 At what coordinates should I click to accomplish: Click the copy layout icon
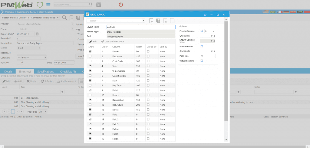pyautogui.click(x=172, y=21)
